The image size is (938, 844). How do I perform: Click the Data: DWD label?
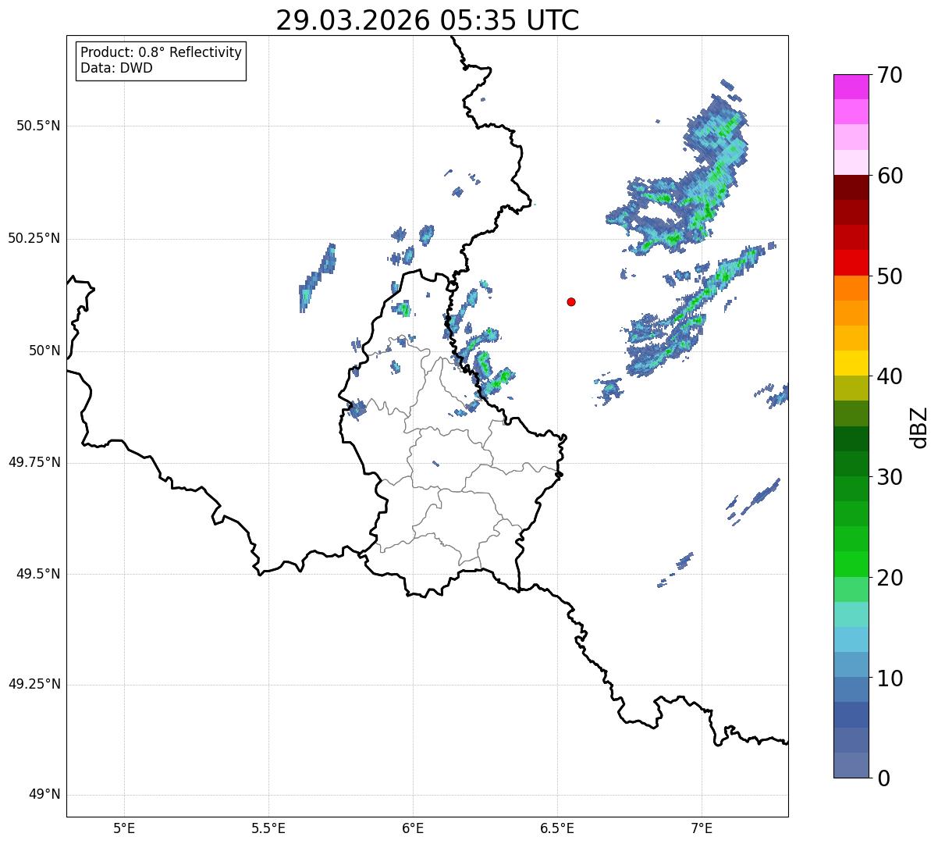[x=116, y=68]
